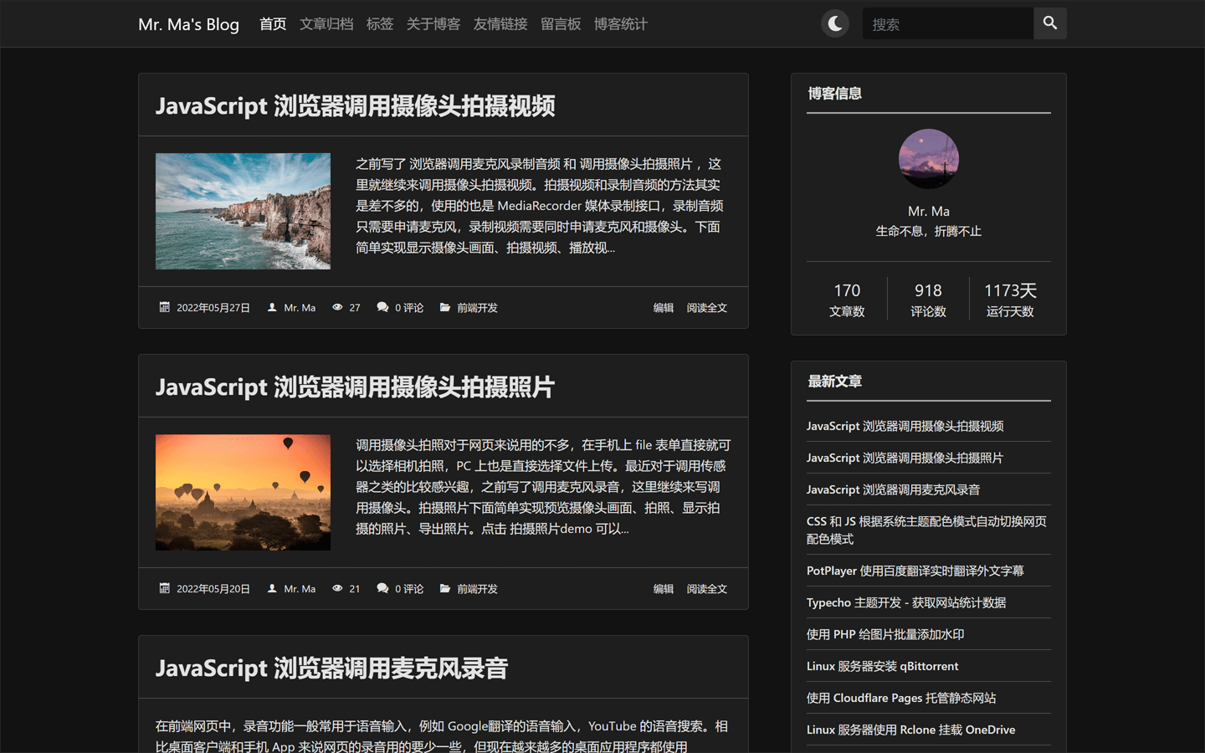Click the 编辑 link on the second article
This screenshot has height=753, width=1205.
[663, 588]
